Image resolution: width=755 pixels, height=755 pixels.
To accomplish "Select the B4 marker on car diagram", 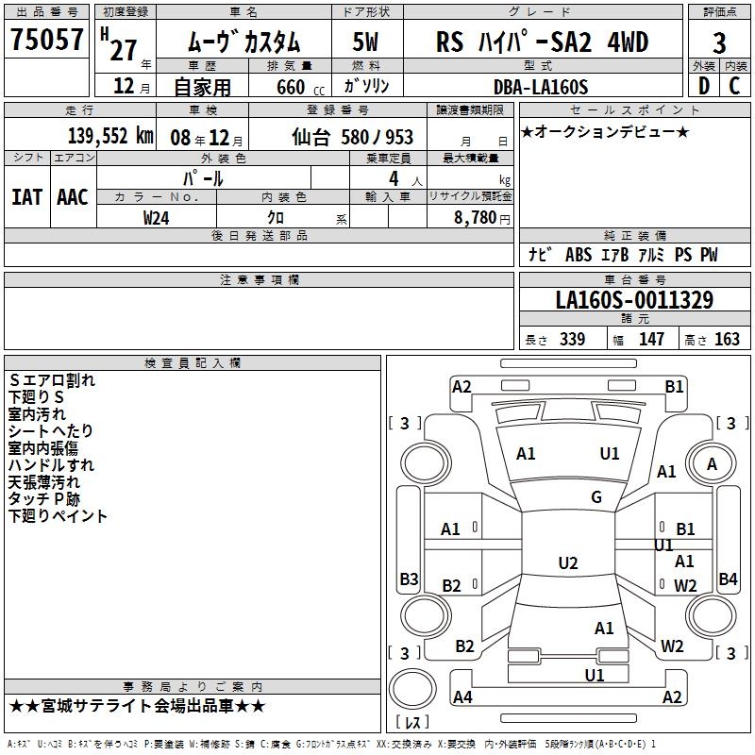I will (728, 579).
